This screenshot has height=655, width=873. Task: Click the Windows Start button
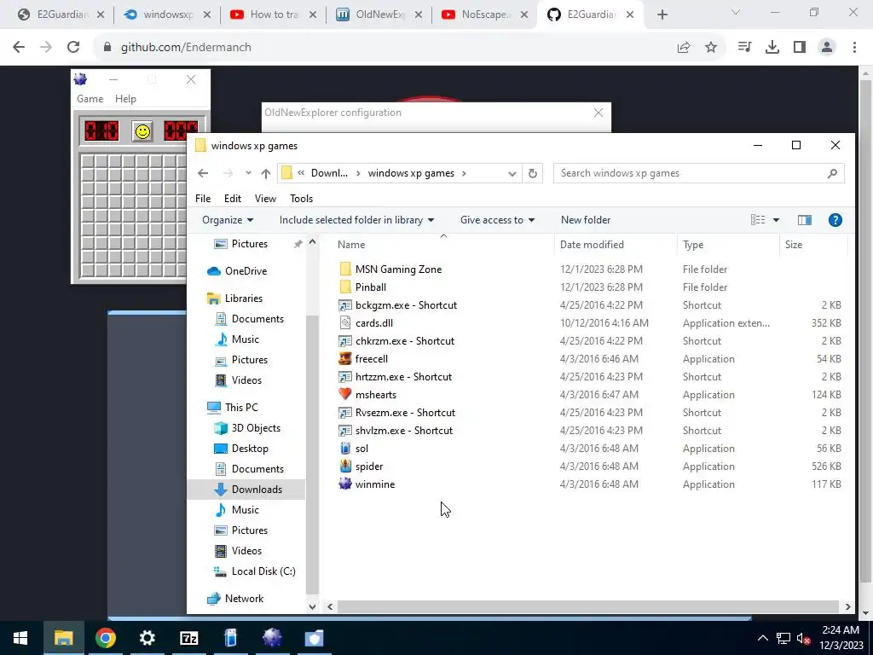pyautogui.click(x=20, y=638)
